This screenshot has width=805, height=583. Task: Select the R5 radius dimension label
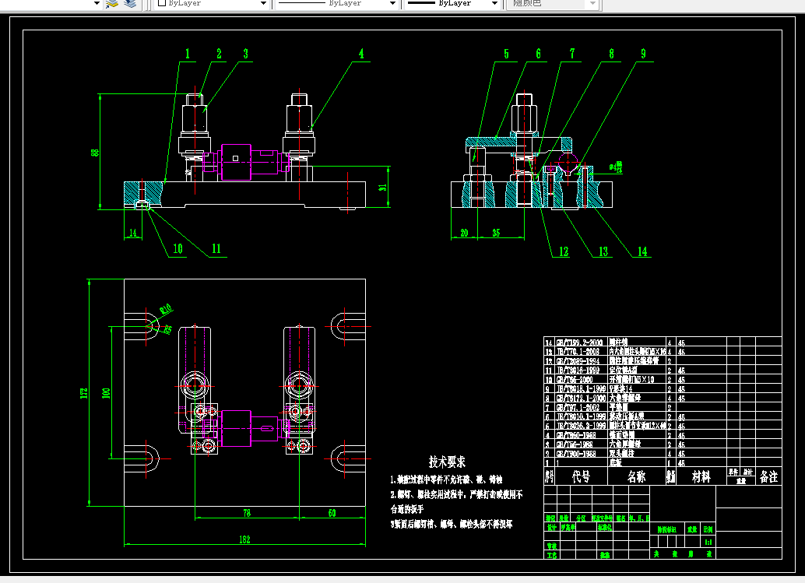(x=167, y=330)
